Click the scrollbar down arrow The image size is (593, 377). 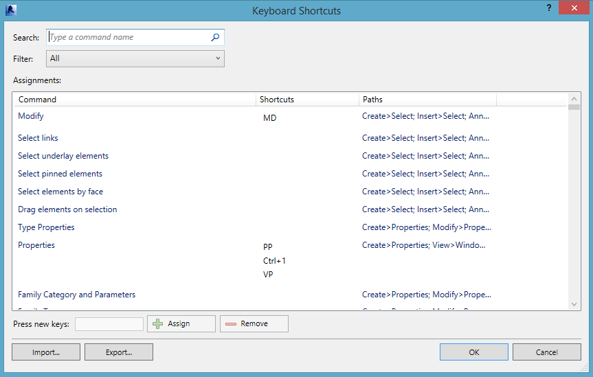(574, 304)
